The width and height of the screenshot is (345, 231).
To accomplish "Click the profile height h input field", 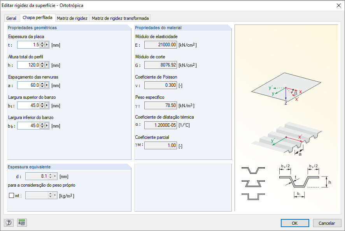I will pos(29,65).
